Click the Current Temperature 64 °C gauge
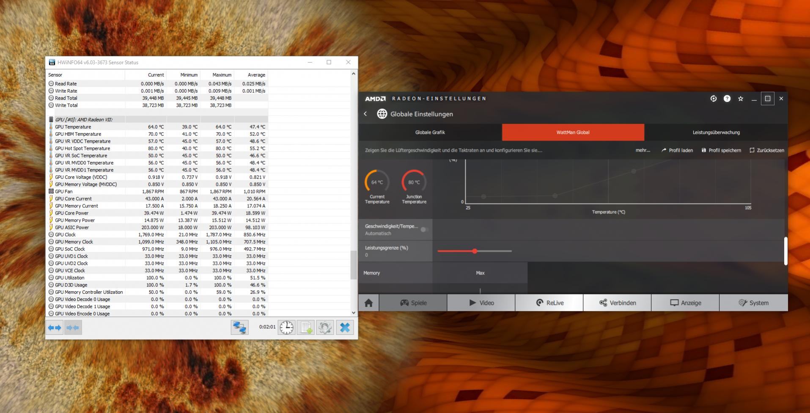 point(377,182)
